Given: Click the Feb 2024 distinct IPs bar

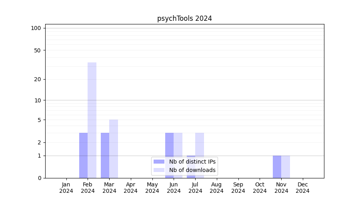Looking at the screenshot, I should click(83, 155).
